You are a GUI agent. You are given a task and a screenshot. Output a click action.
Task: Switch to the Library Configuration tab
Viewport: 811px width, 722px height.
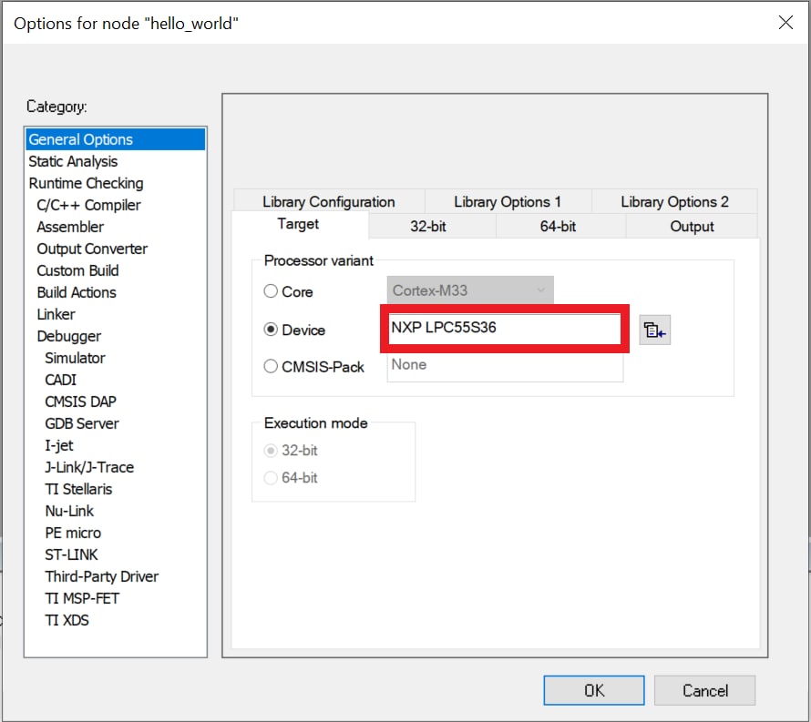pos(328,202)
